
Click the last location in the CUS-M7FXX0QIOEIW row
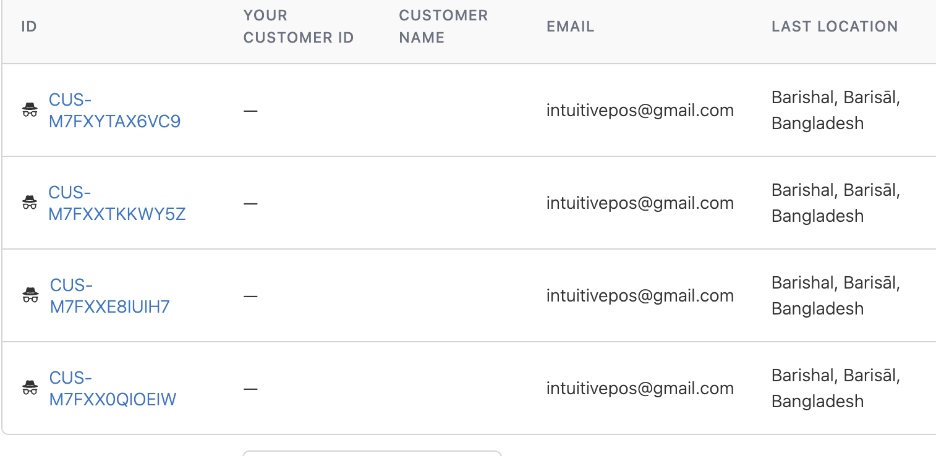(835, 389)
